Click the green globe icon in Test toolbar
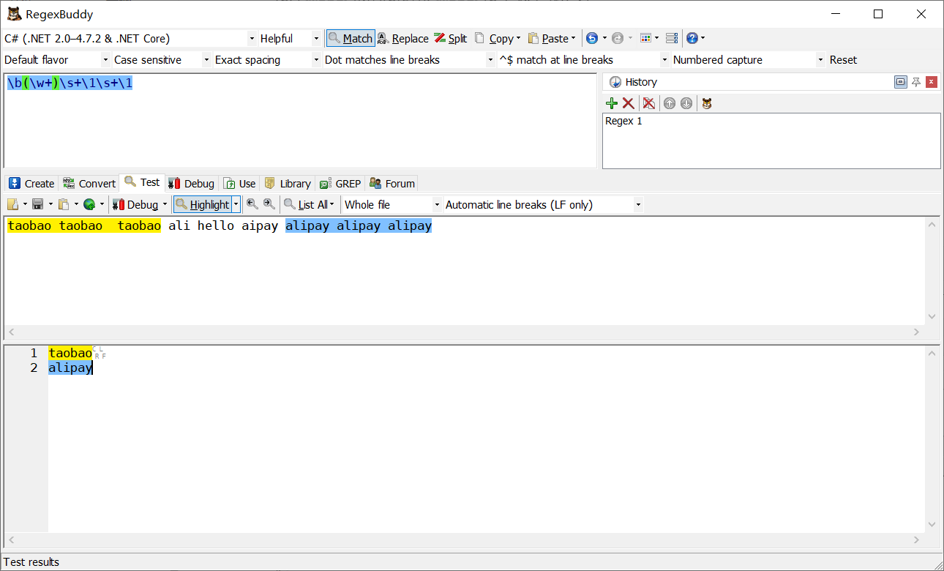The width and height of the screenshot is (944, 571). coord(89,204)
